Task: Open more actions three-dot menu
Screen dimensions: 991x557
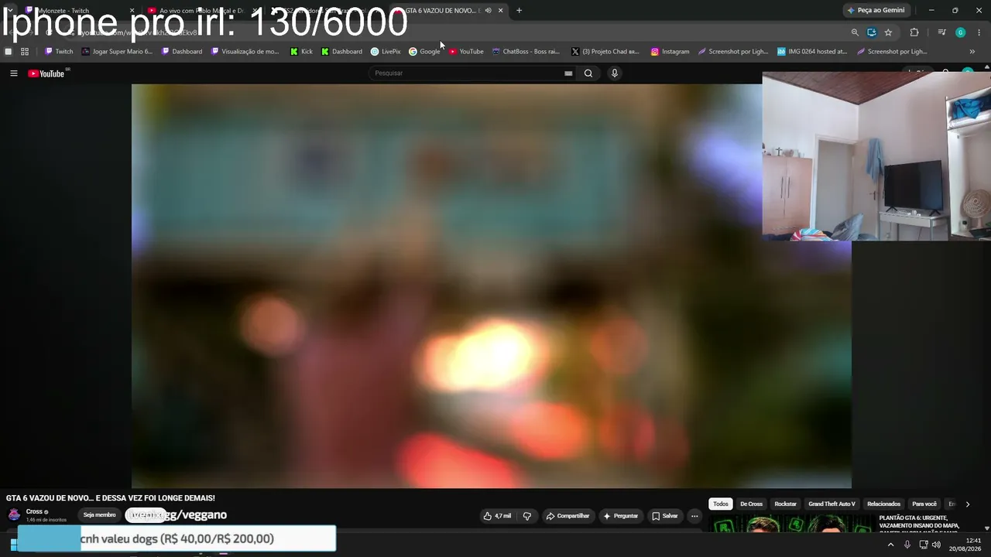Action: 694,516
